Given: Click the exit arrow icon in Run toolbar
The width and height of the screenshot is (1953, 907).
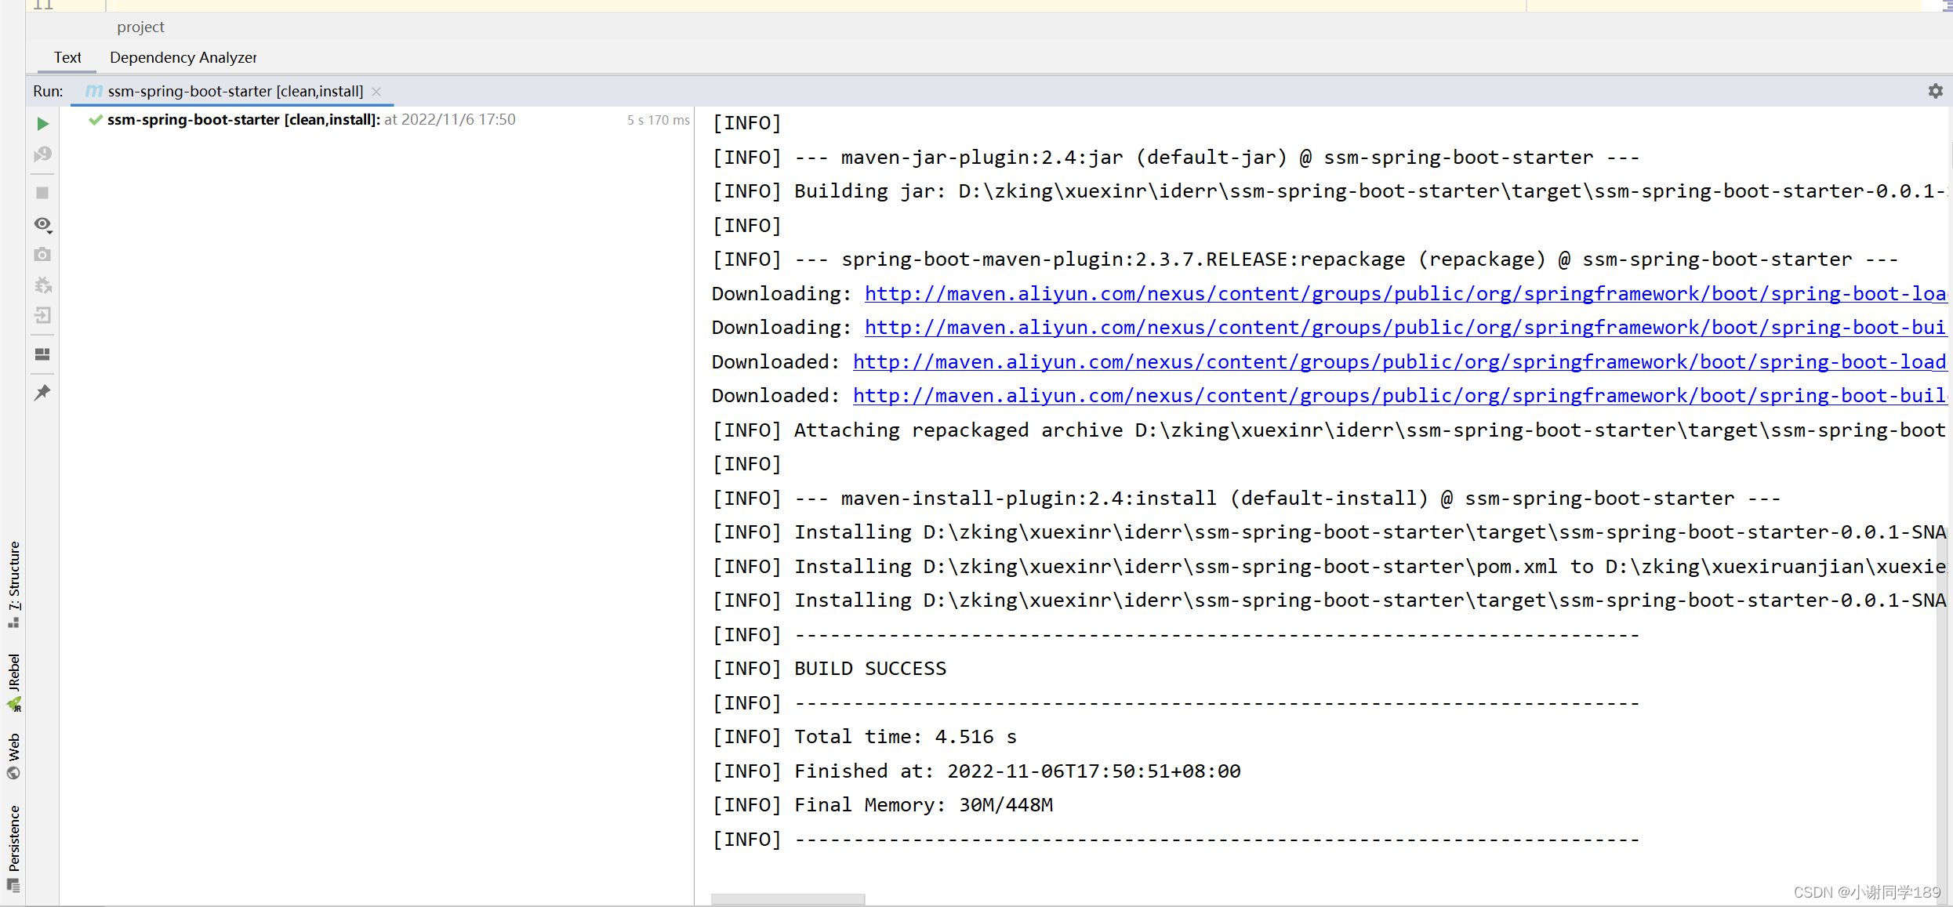Looking at the screenshot, I should point(42,316).
